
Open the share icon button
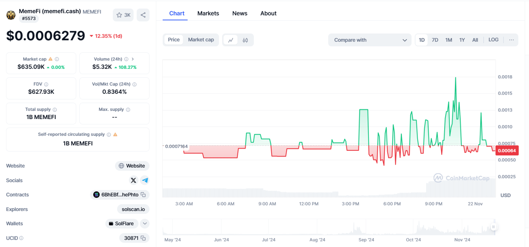(143, 15)
